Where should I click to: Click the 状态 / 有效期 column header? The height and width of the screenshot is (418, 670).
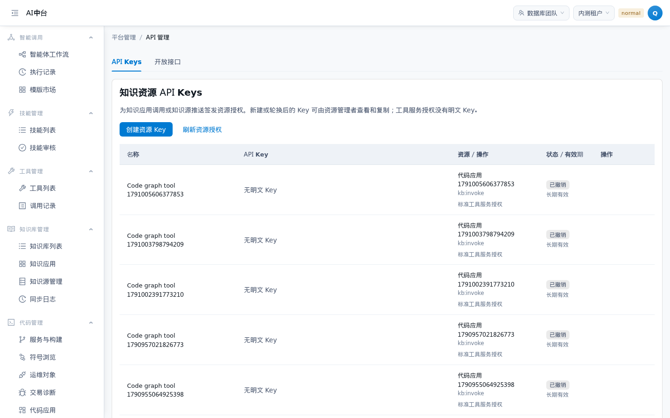(564, 155)
